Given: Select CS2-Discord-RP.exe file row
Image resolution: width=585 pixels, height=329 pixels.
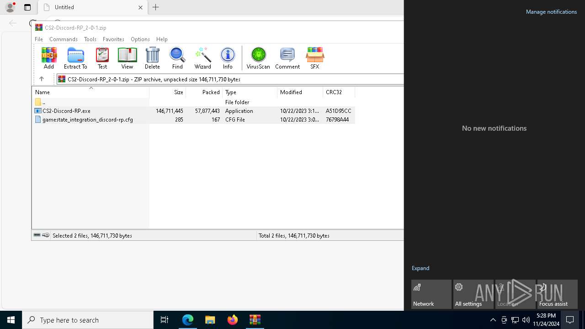Looking at the screenshot, I should pyautogui.click(x=194, y=111).
